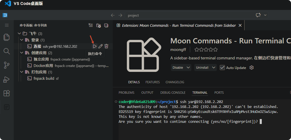Toggle the primary sidebar icon
Screen dimensions: 291x140
click(5, 15)
